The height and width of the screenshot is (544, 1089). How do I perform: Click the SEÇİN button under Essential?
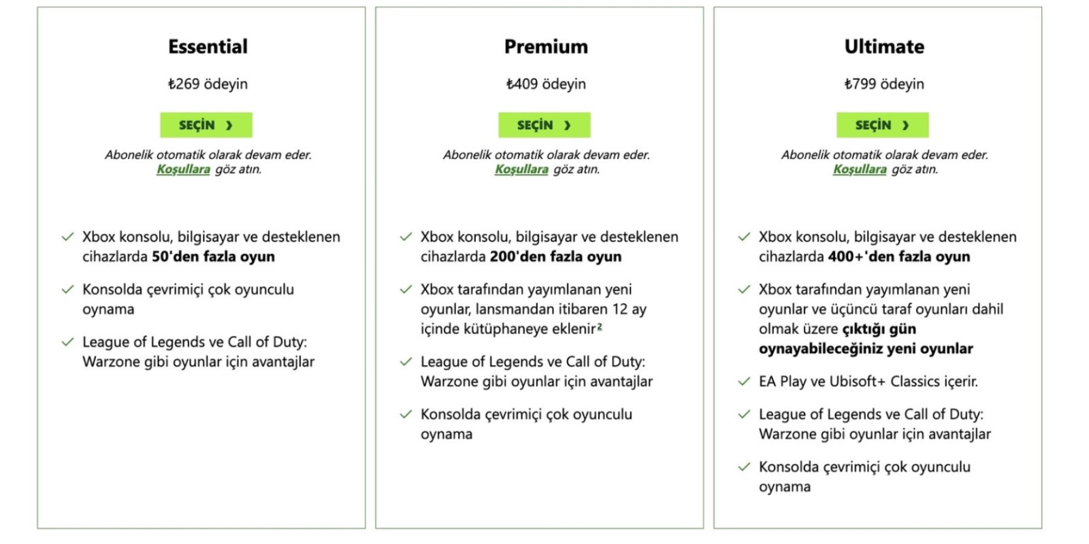click(206, 125)
